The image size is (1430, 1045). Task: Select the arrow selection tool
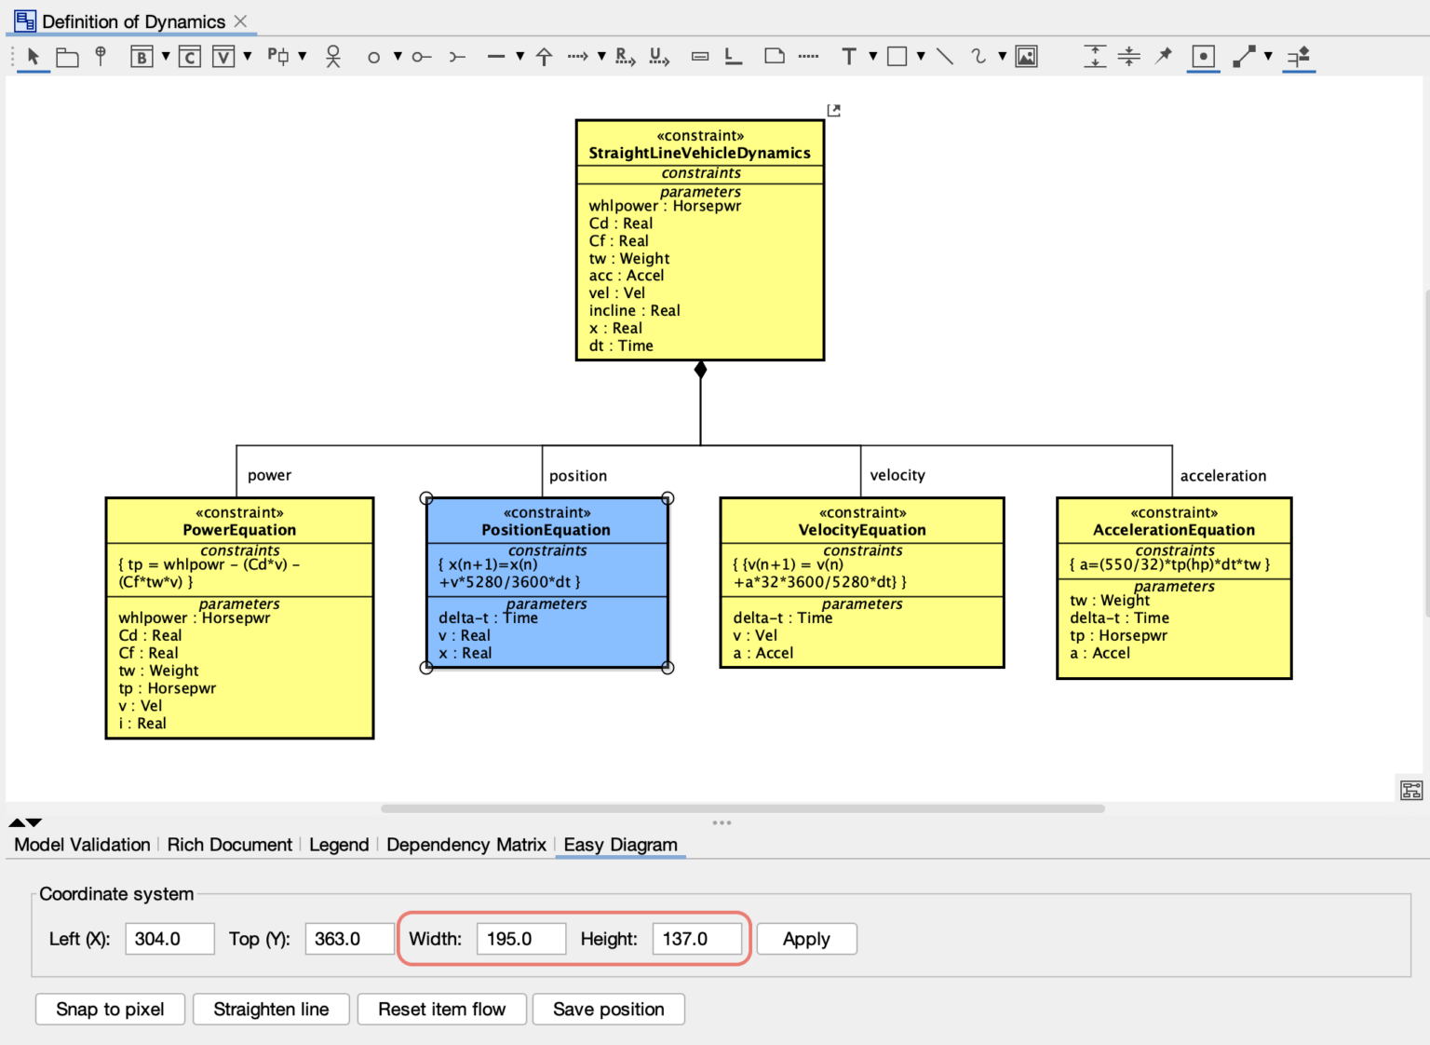[x=32, y=56]
